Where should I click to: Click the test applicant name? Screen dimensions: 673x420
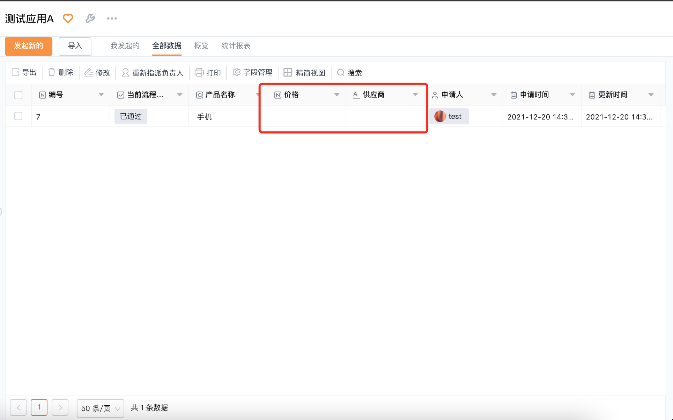click(x=455, y=116)
